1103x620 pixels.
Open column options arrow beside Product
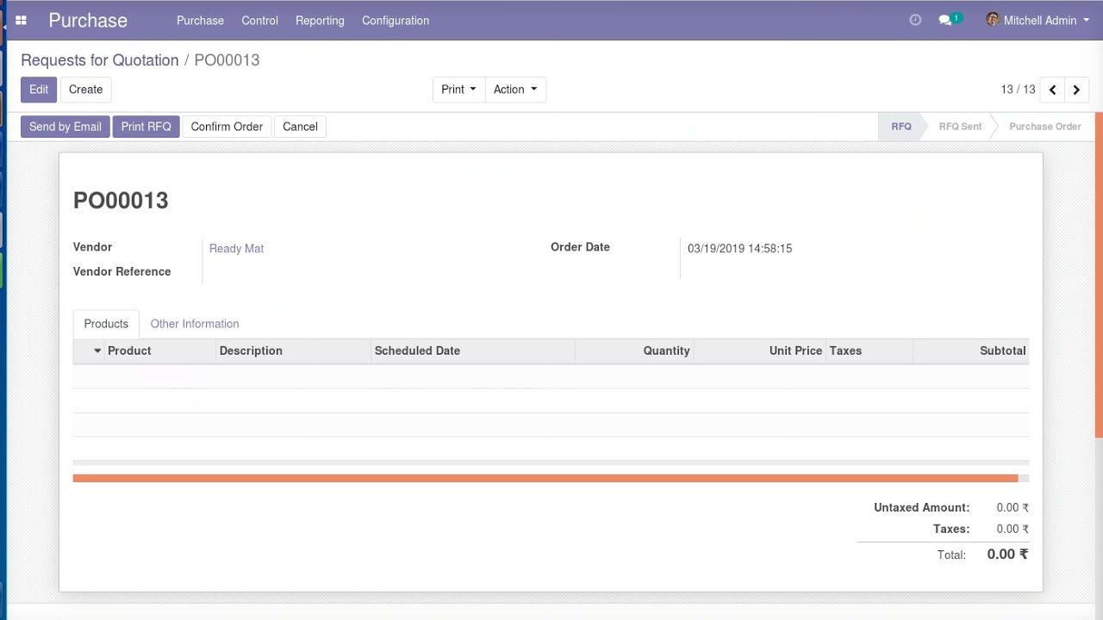[x=97, y=350]
